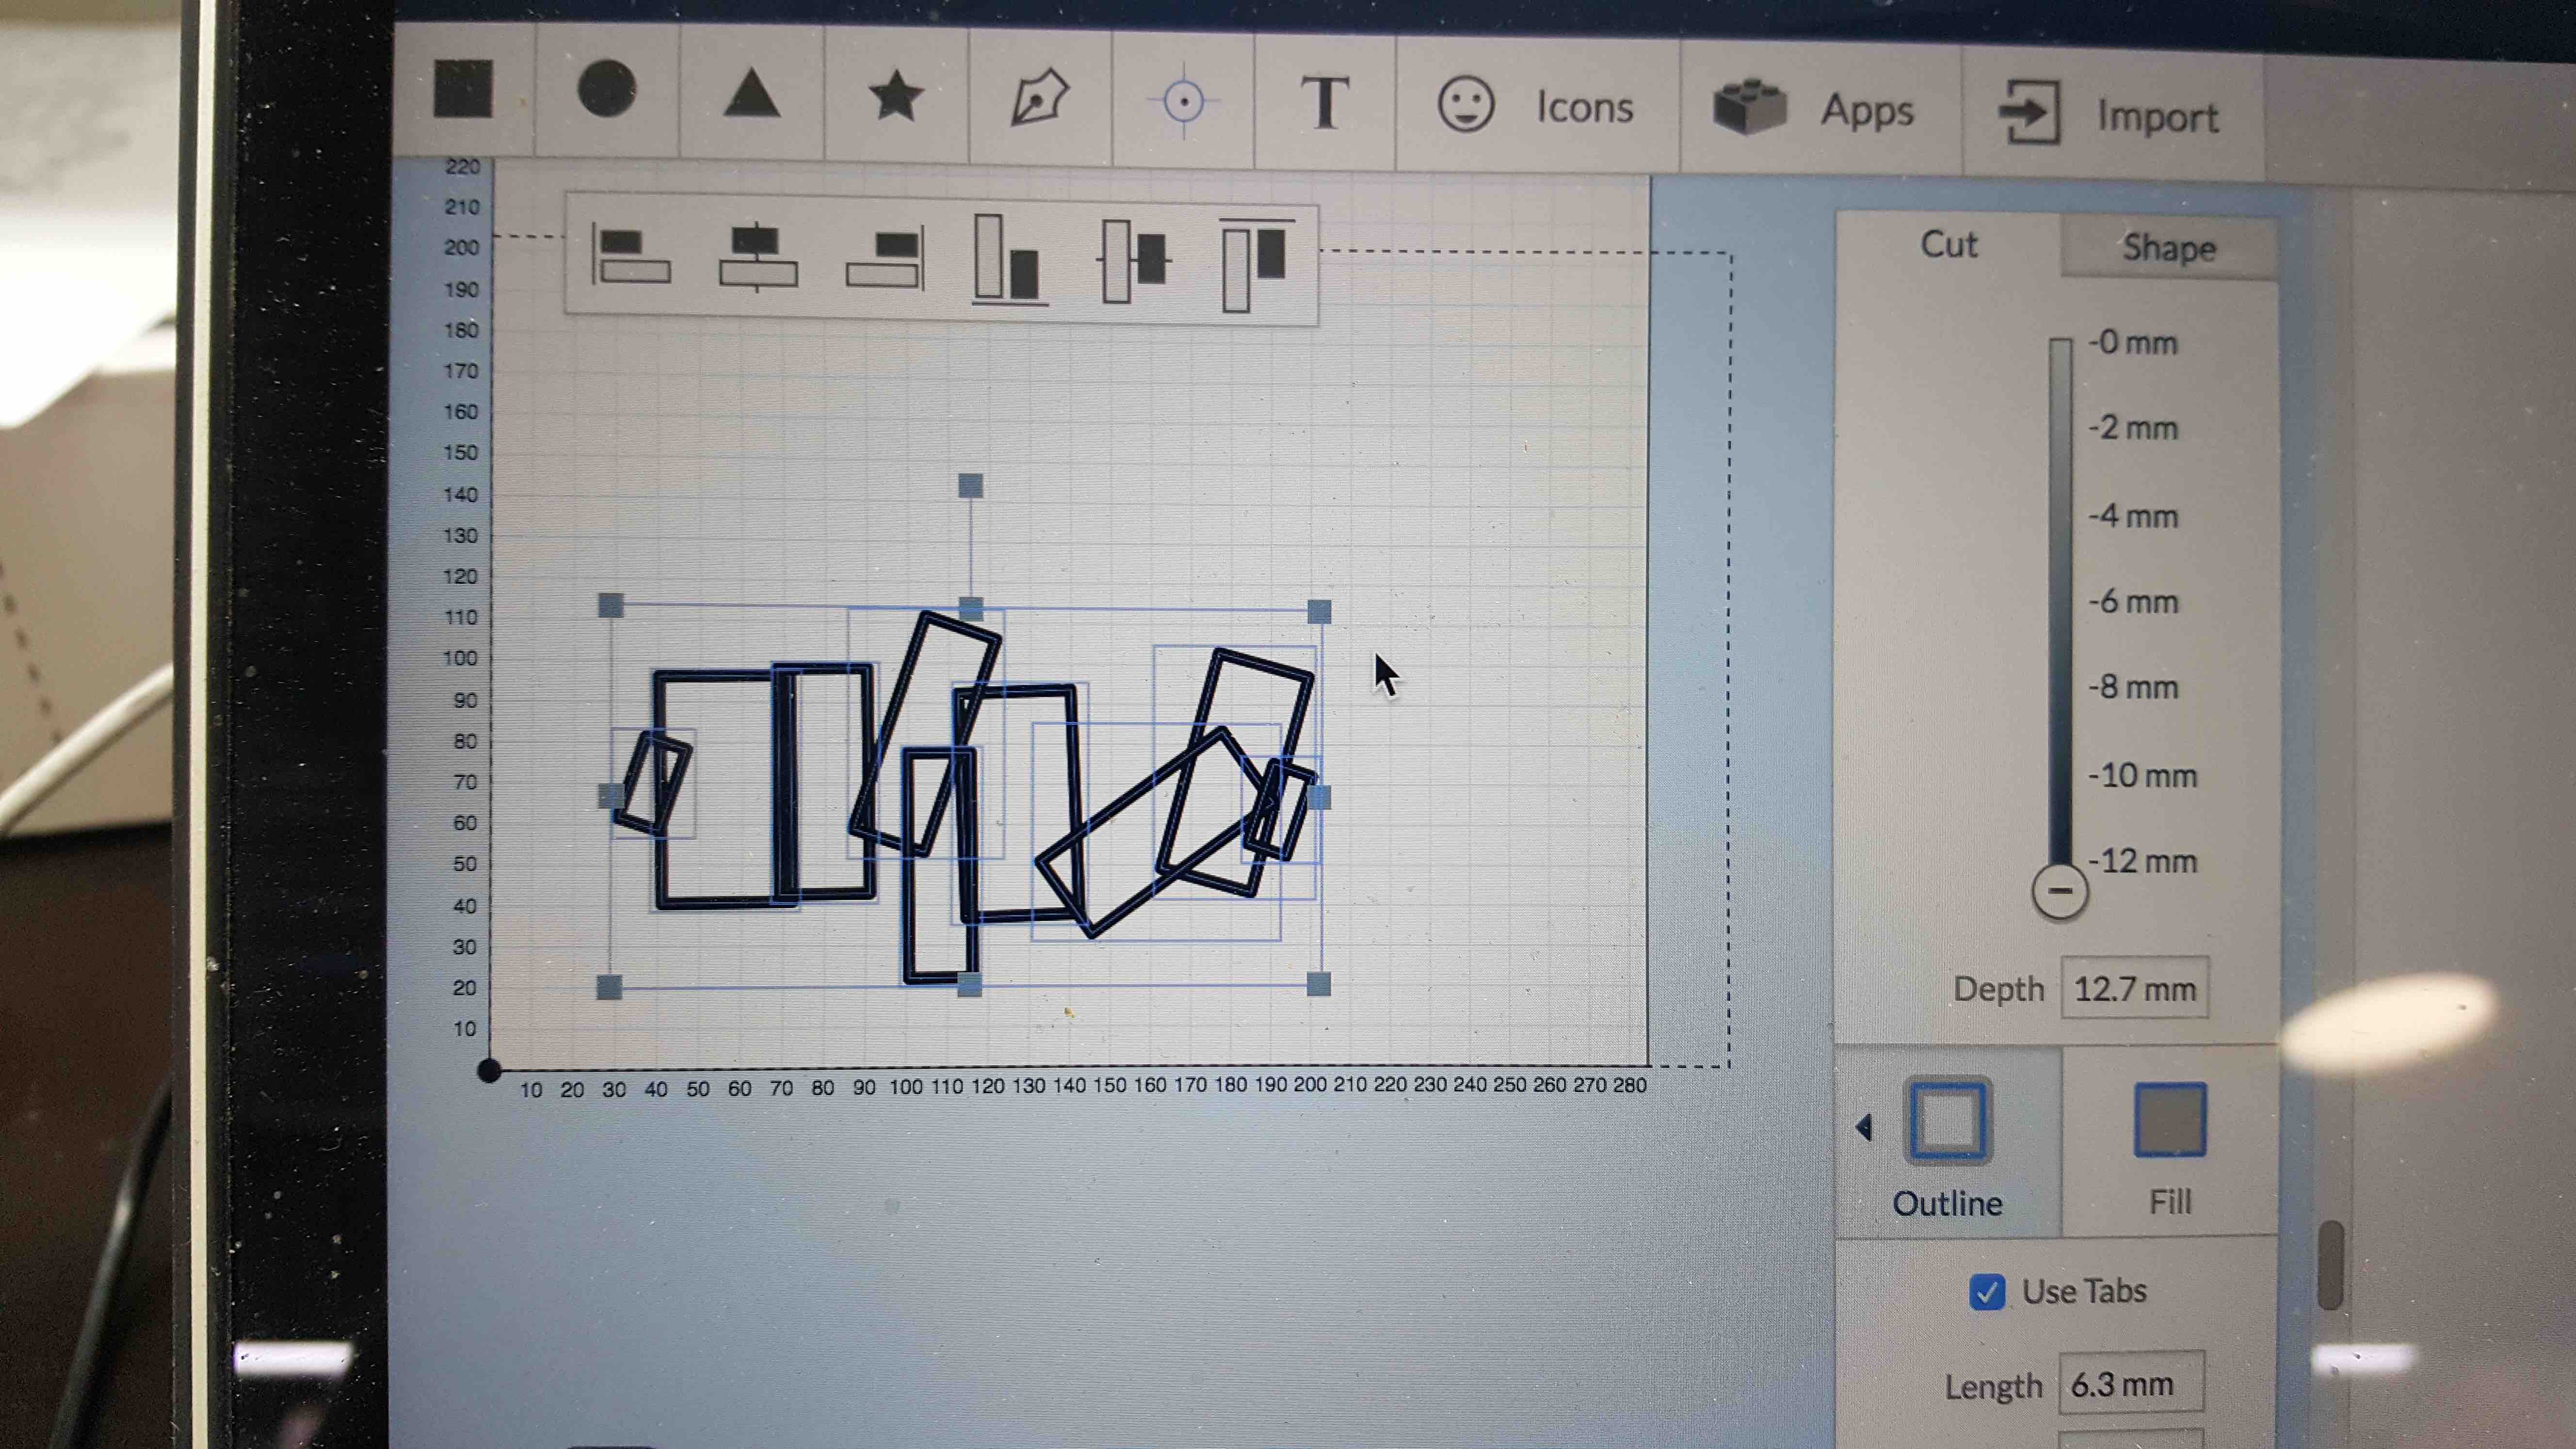Select the pen drawing tool
The image size is (2576, 1449).
(x=1039, y=98)
